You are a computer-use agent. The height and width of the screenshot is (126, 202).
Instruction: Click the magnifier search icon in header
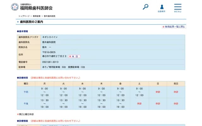(146, 7)
